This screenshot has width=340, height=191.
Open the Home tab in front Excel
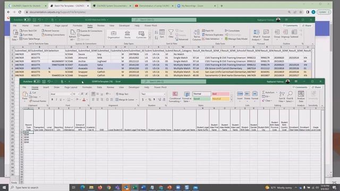pyautogui.click(x=35, y=87)
